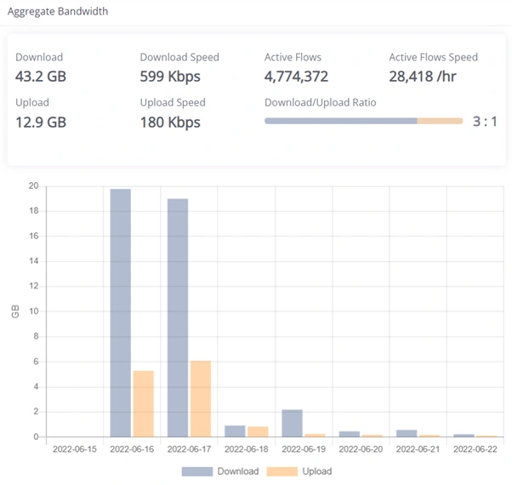Image resolution: width=512 pixels, height=485 pixels.
Task: Select the 2022-06-17 upload bar
Action: click(201, 399)
